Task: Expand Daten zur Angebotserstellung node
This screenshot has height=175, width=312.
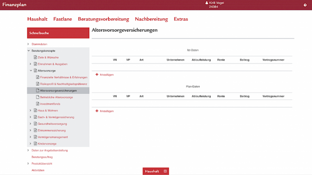Action: (28, 150)
